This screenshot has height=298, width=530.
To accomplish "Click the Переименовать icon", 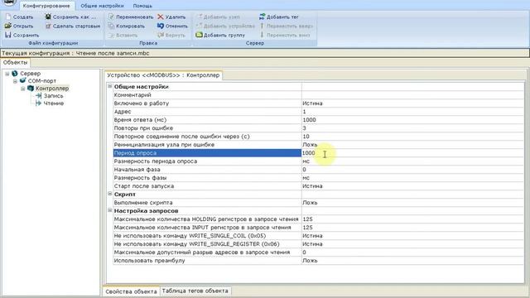I will (x=111, y=17).
